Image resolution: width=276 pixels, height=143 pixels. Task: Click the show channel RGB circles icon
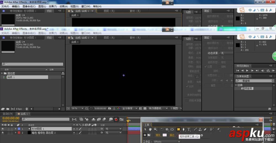pos(119,108)
